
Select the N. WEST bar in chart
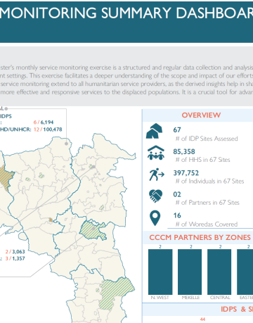[160, 272]
